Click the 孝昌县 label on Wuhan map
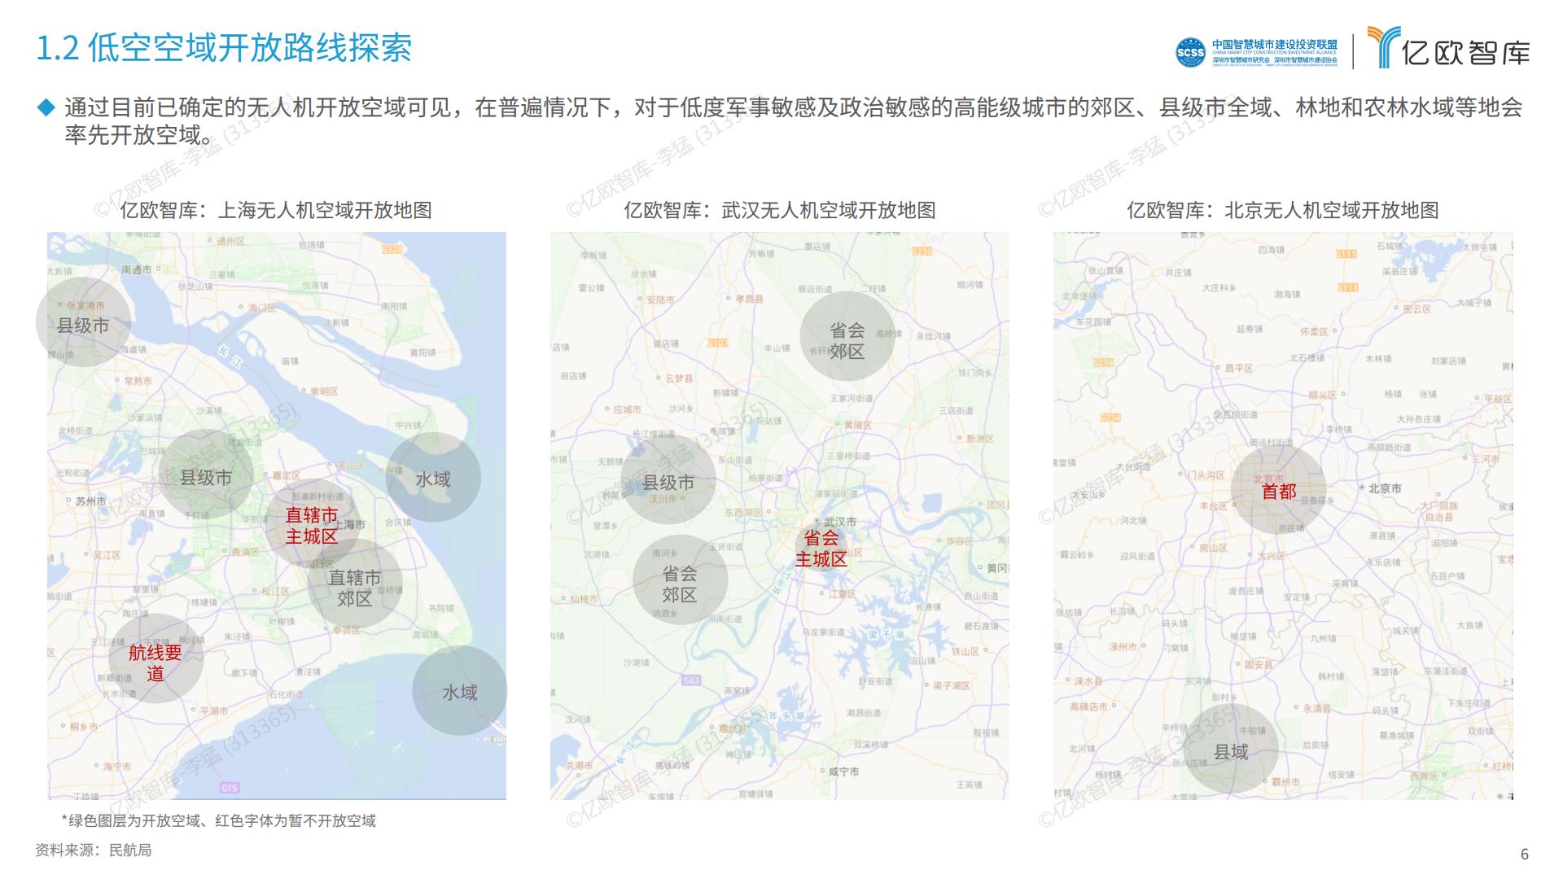 750,299
